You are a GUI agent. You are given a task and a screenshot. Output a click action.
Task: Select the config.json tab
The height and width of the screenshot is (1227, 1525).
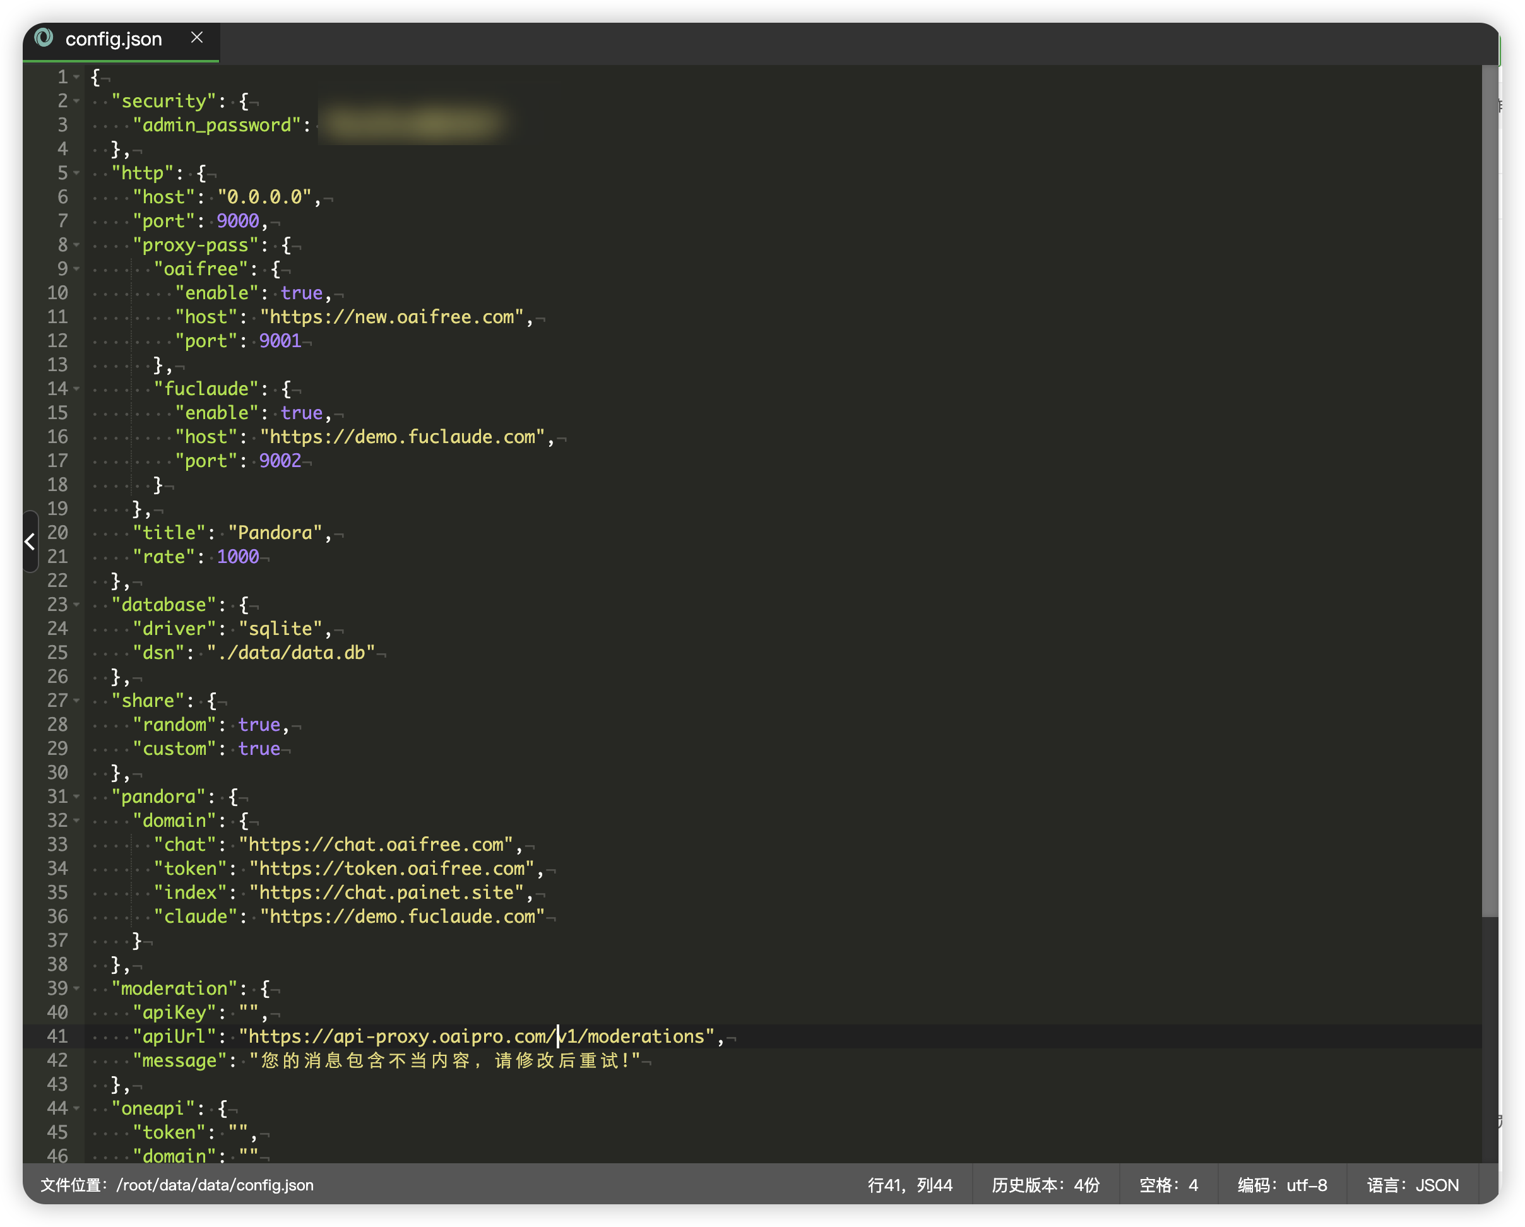[121, 40]
